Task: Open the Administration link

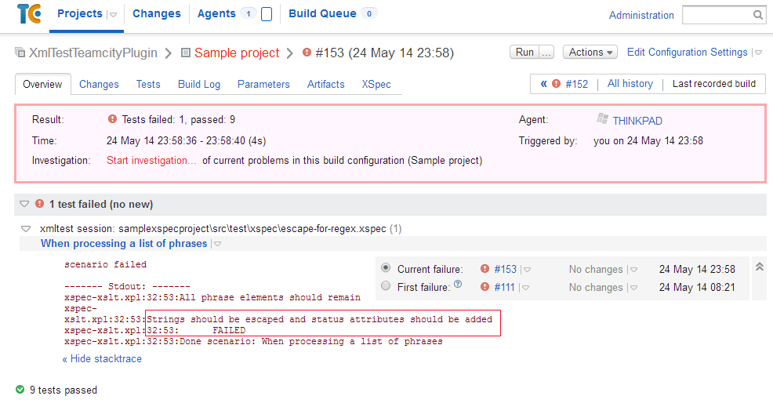Action: coord(641,15)
